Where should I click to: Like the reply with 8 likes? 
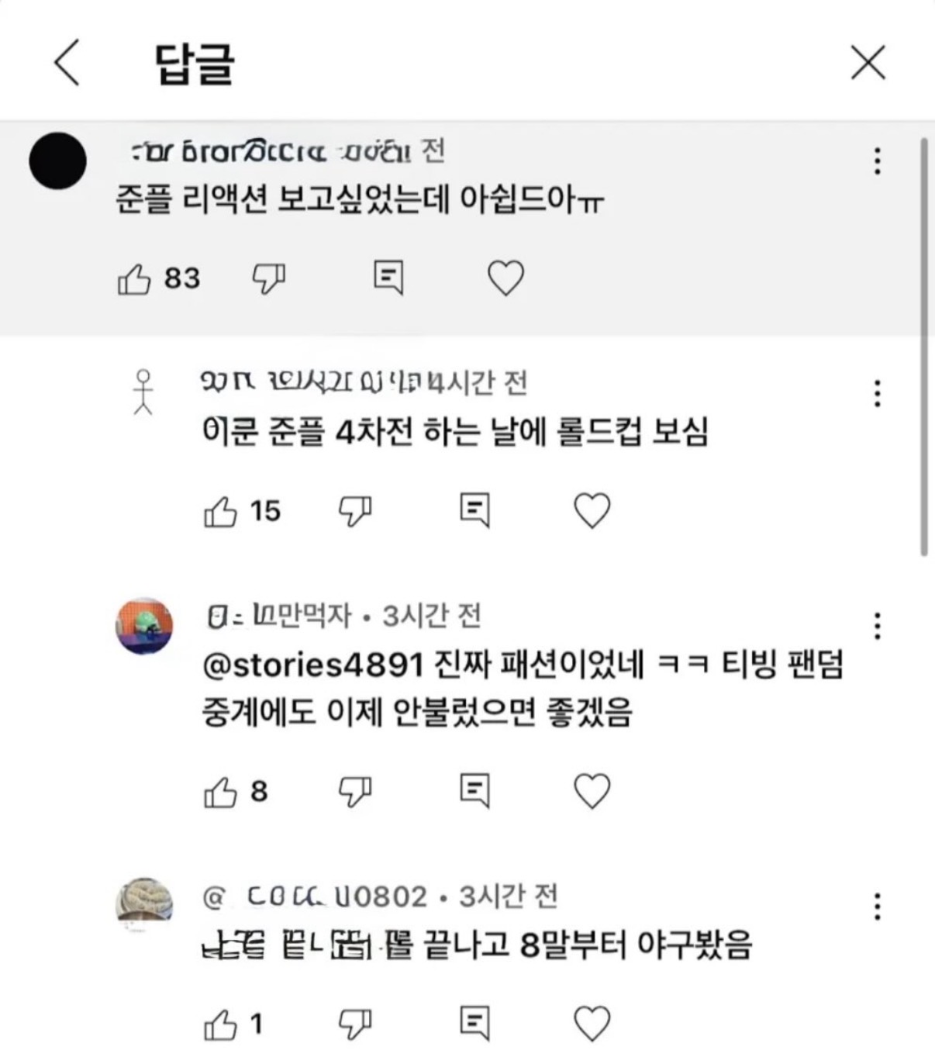tap(220, 792)
